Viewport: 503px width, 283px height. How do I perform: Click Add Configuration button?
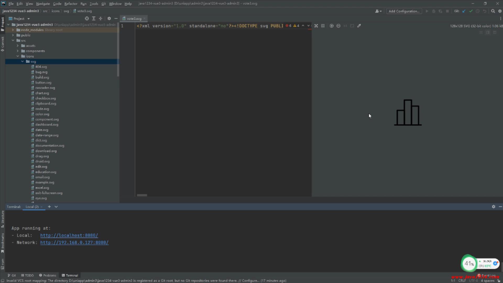click(x=404, y=11)
